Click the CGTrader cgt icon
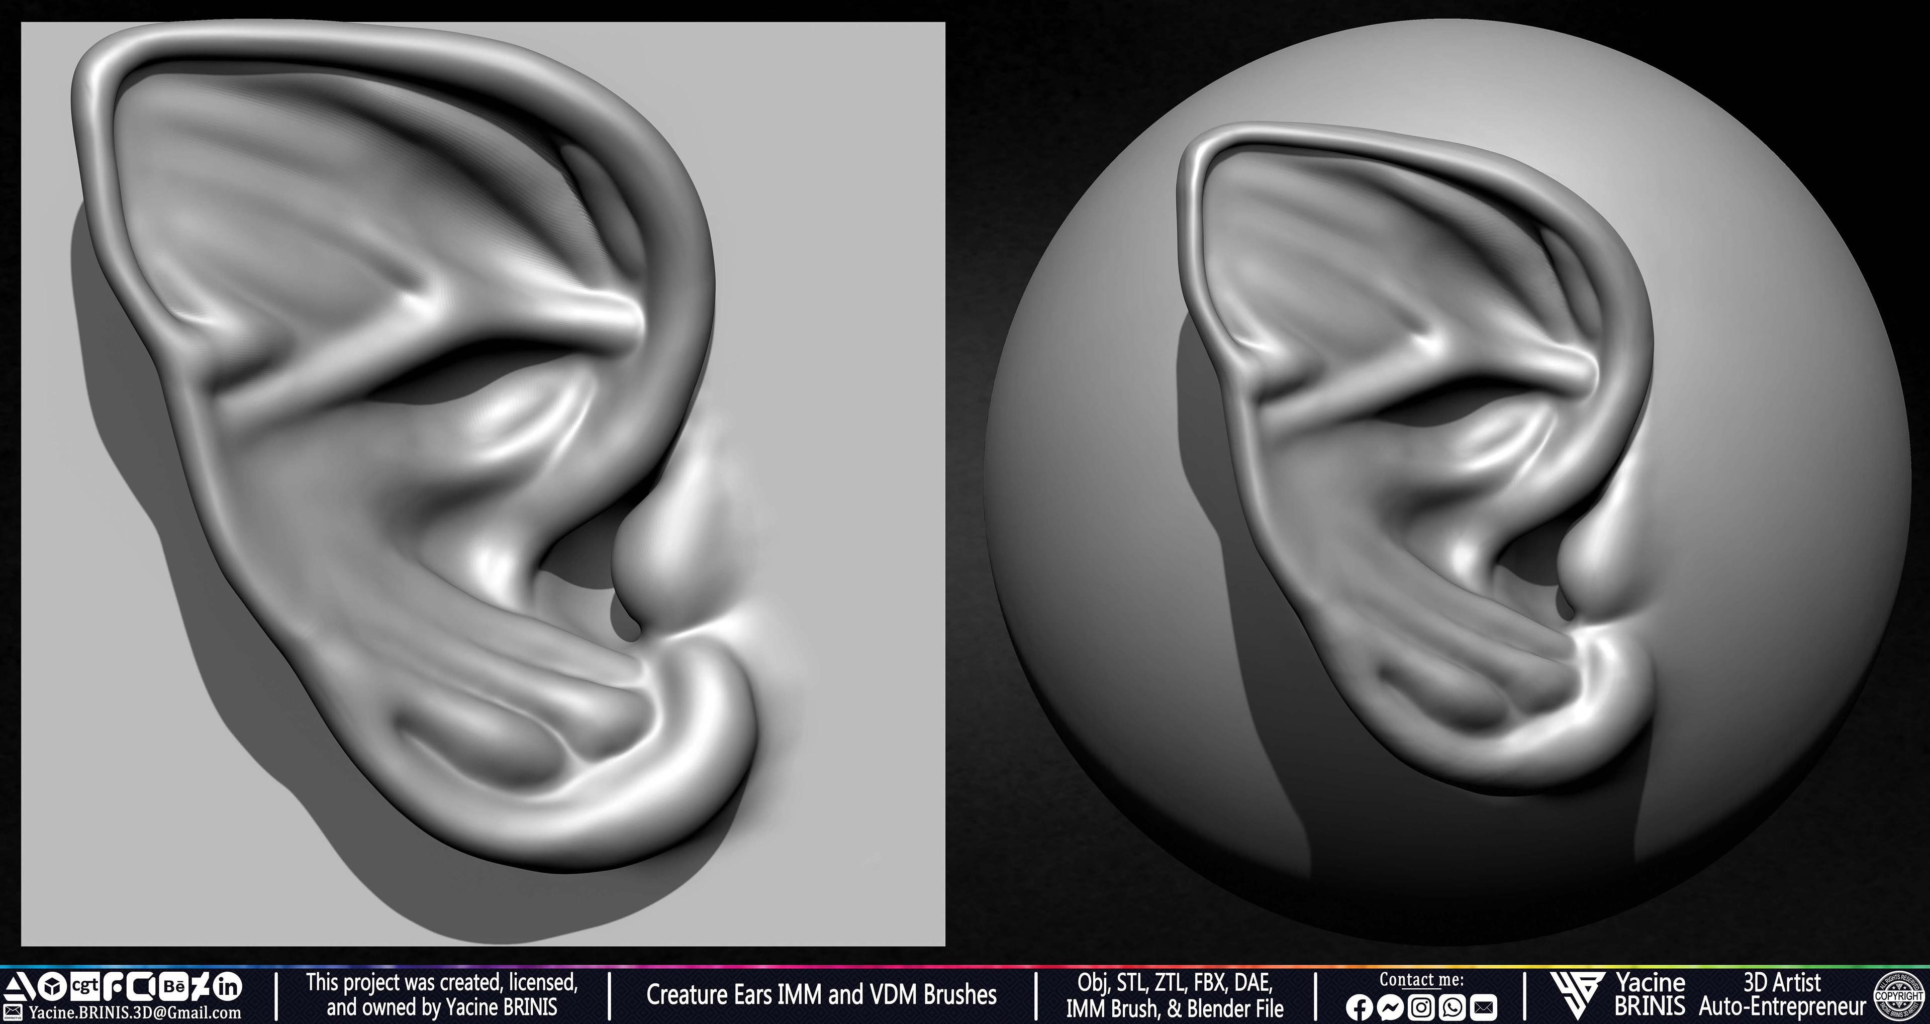Viewport: 1930px width, 1024px height. pyautogui.click(x=85, y=986)
